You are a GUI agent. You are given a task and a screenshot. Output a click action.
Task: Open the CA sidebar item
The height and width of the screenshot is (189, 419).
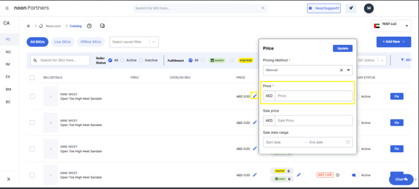point(6,23)
